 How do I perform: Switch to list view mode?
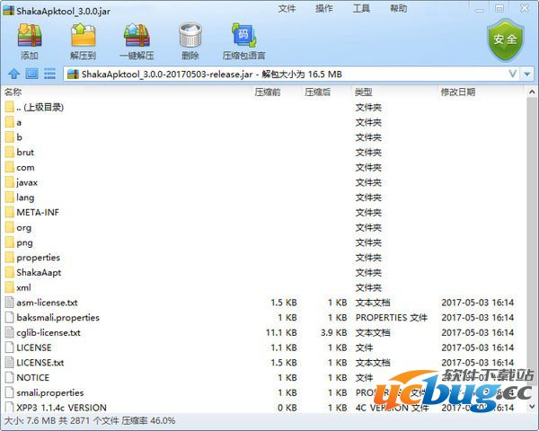49,74
